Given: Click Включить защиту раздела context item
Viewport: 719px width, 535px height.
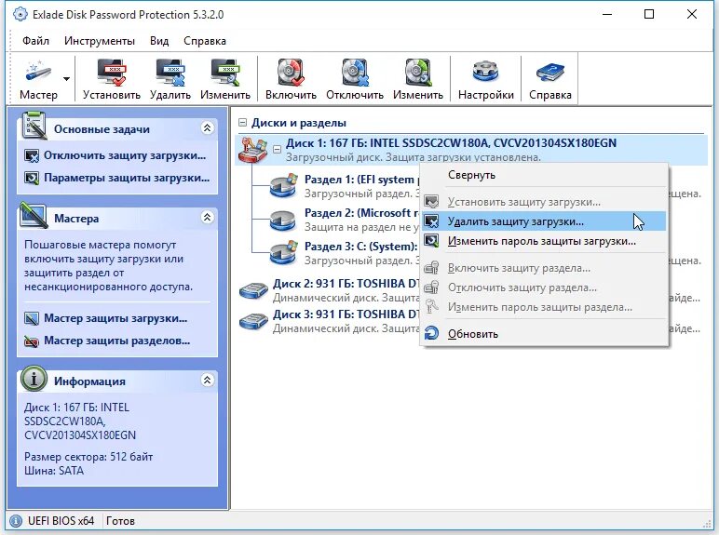Looking at the screenshot, I should click(544, 268).
